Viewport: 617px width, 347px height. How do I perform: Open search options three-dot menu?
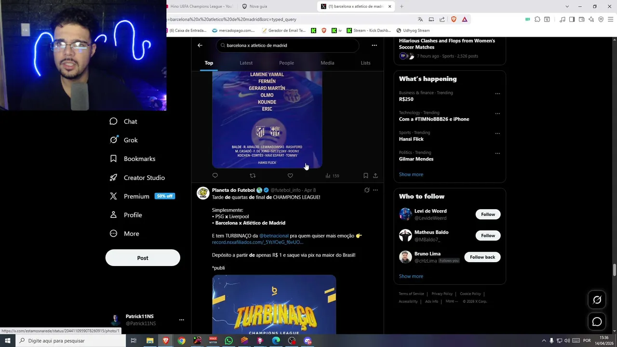[374, 45]
